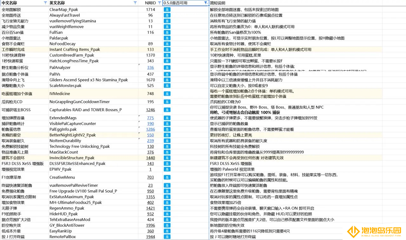The image size is (406, 240).
Task: Select the 夜晚的星空 cell
Action: 24,135
